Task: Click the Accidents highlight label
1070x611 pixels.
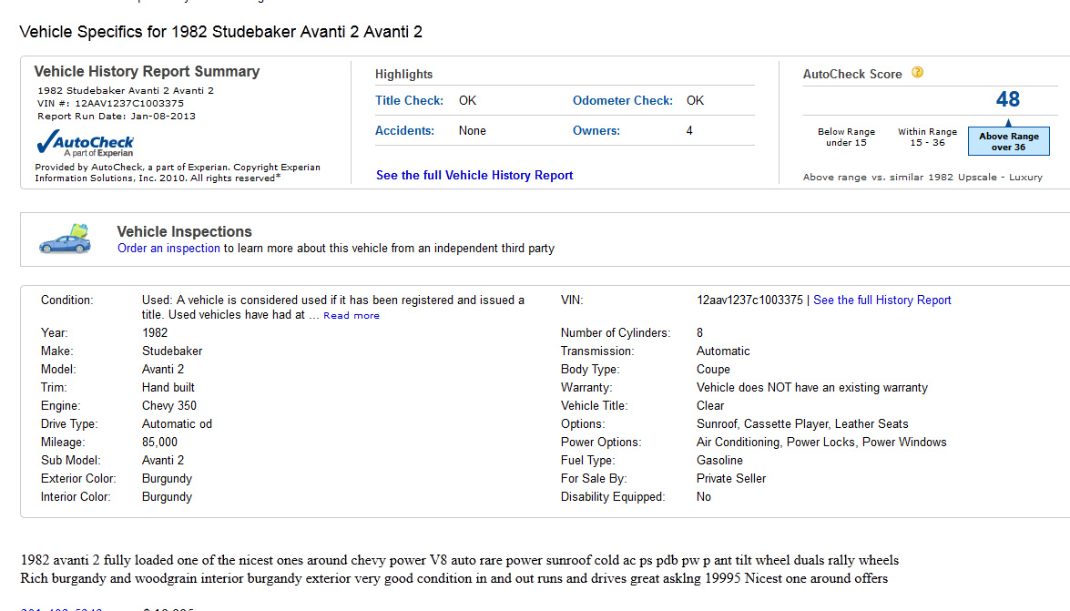Action: click(x=404, y=130)
